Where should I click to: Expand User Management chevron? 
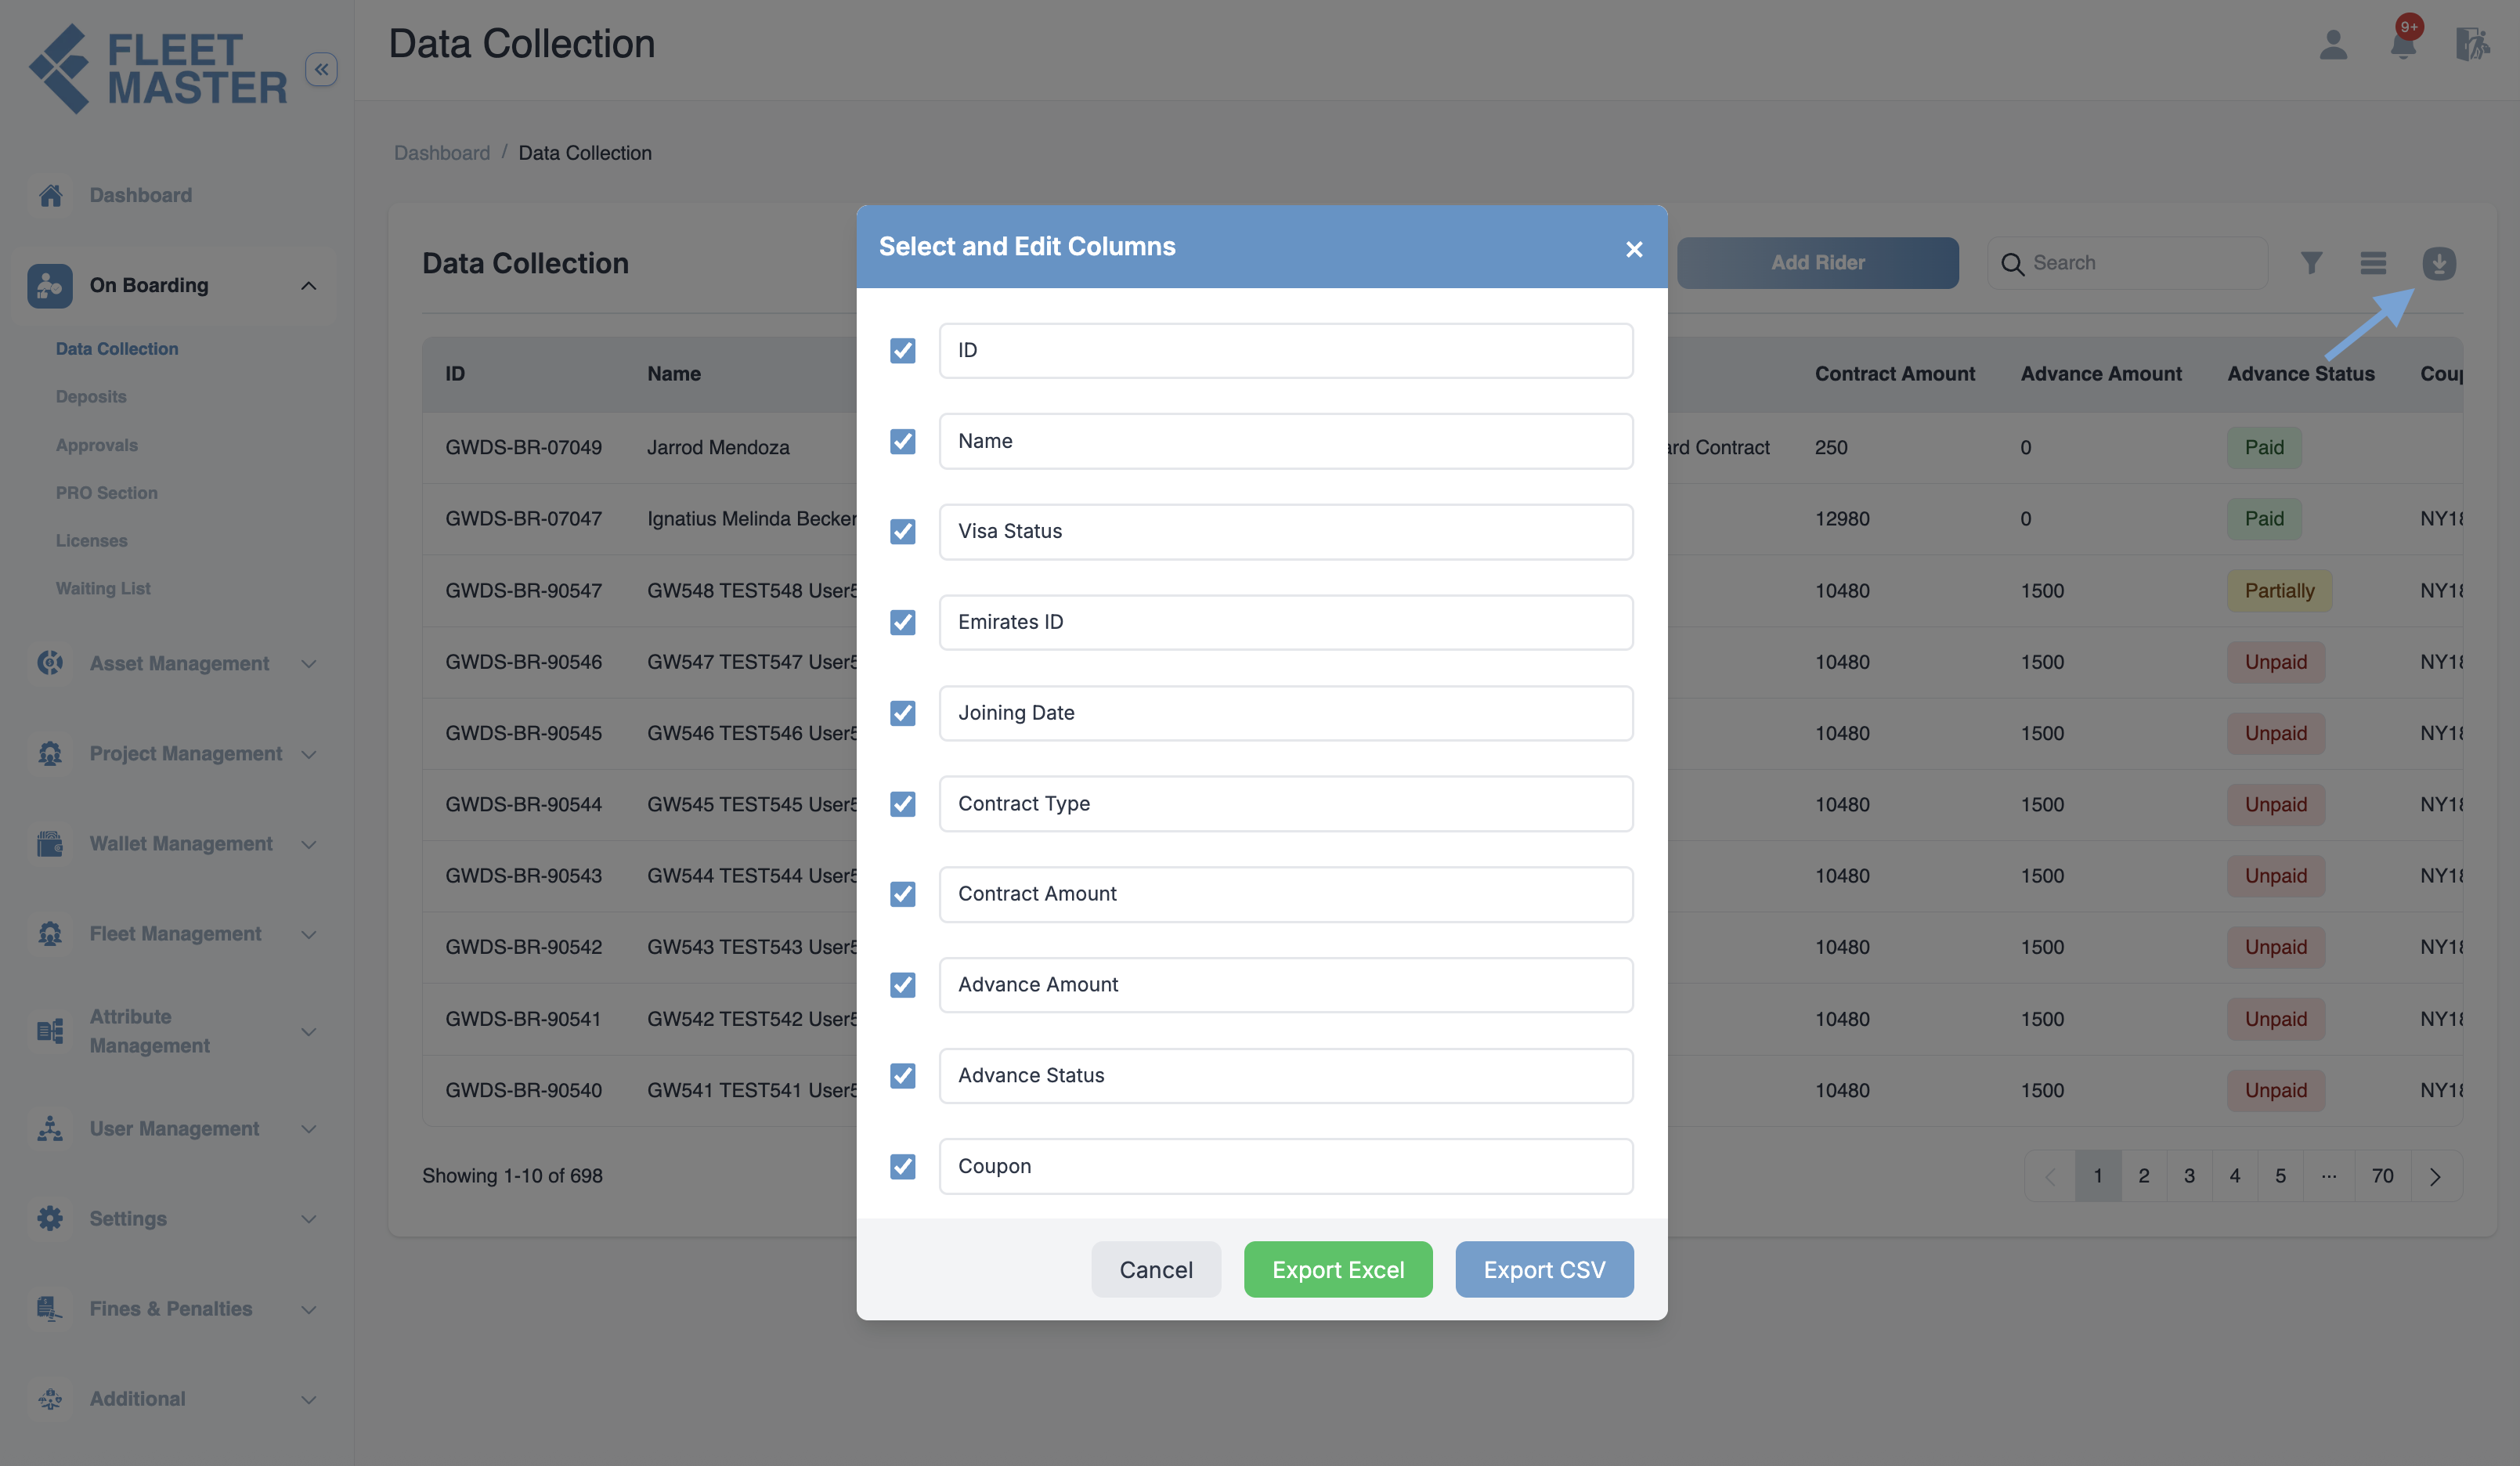point(309,1129)
